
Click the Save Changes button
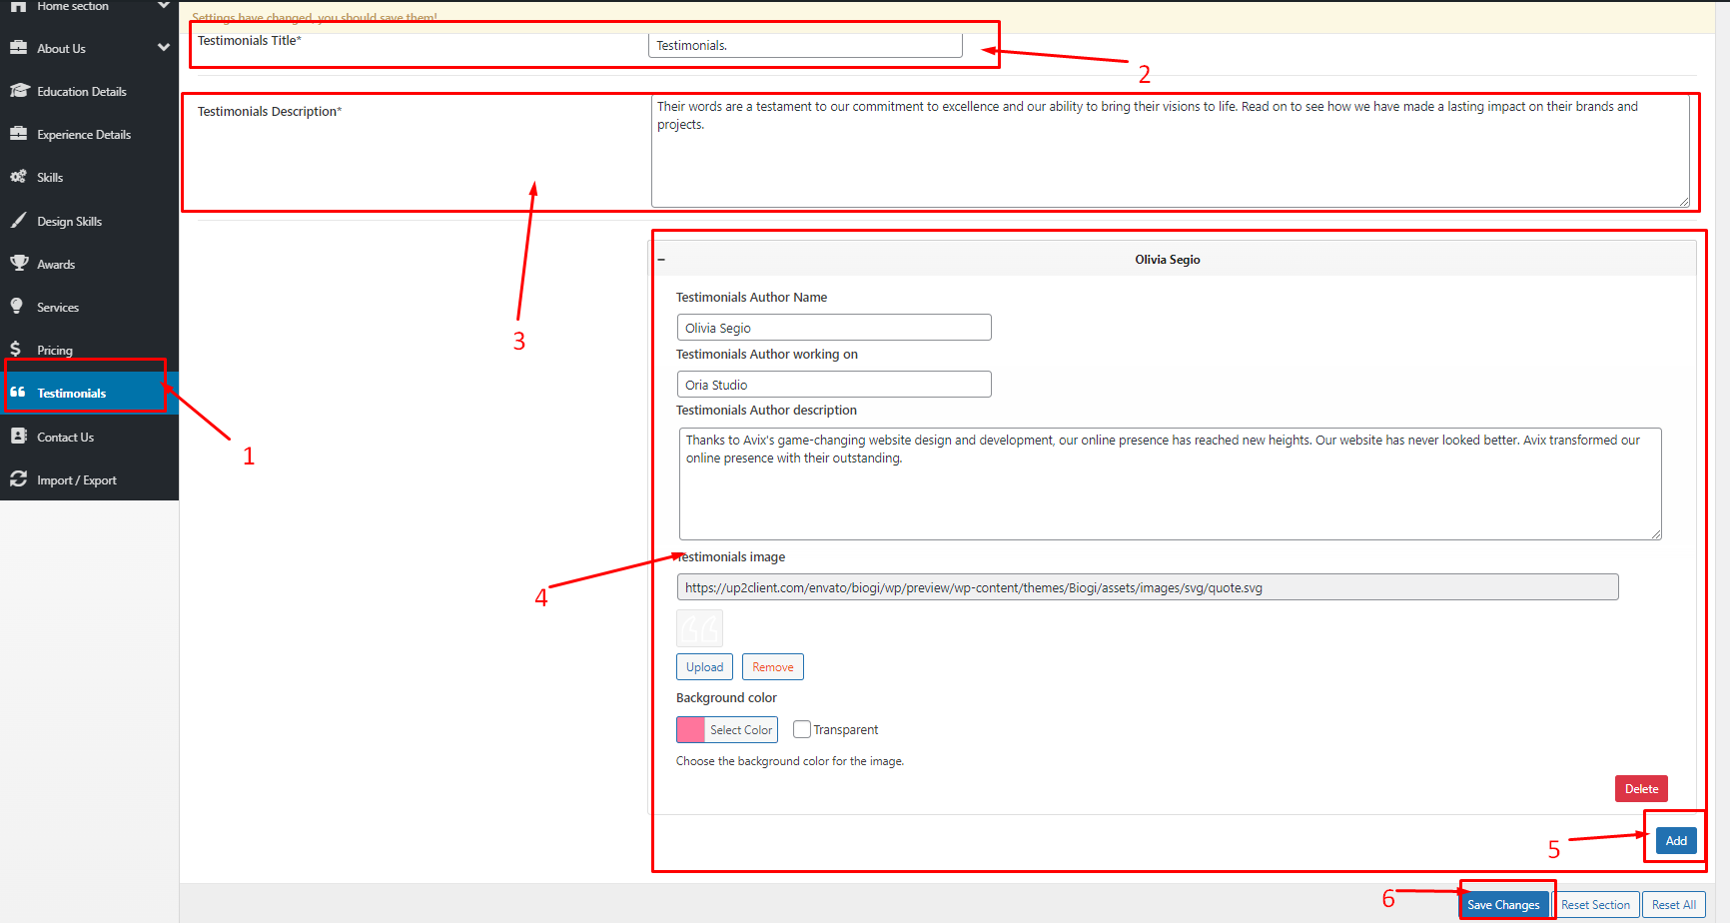[x=1503, y=904]
